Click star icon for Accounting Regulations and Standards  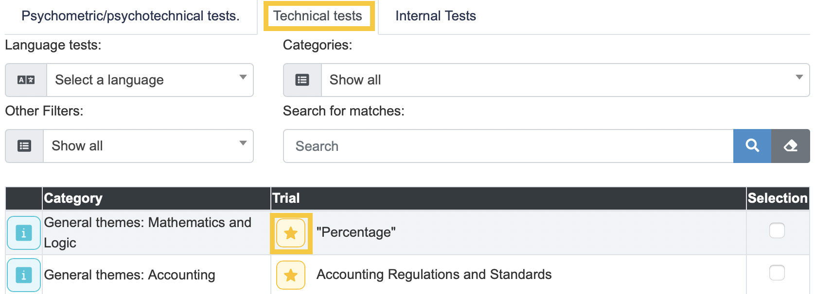tap(291, 275)
